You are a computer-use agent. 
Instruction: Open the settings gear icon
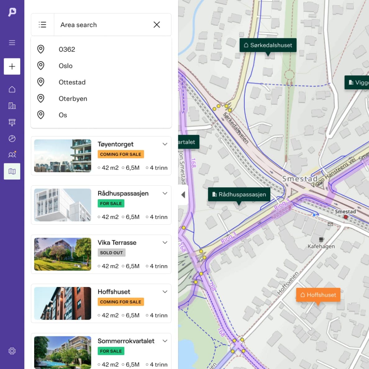tap(12, 351)
